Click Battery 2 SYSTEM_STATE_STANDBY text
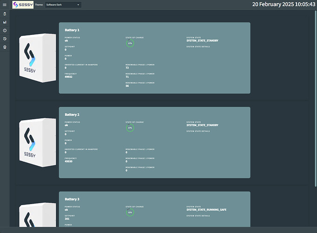The image size is (317, 233). [202, 125]
